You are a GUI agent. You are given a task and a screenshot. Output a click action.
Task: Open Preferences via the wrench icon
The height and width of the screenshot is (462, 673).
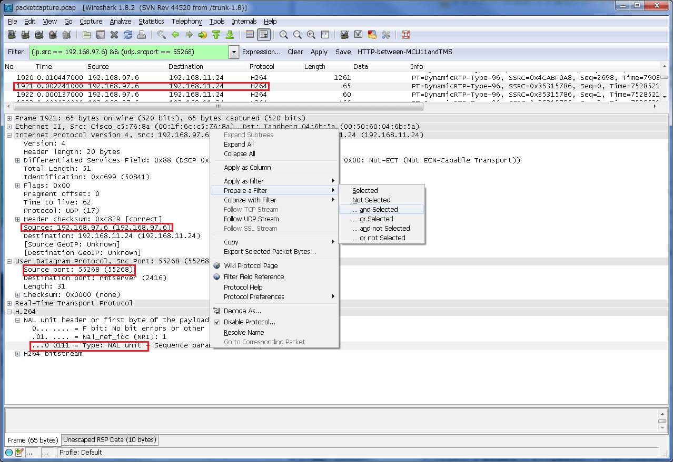tap(386, 34)
